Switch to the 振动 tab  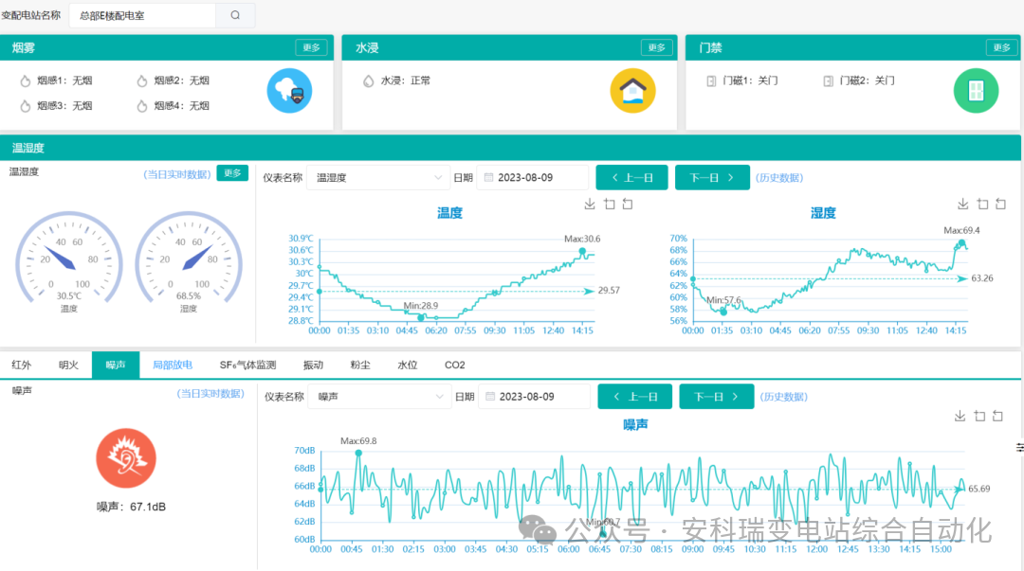pyautogui.click(x=314, y=365)
